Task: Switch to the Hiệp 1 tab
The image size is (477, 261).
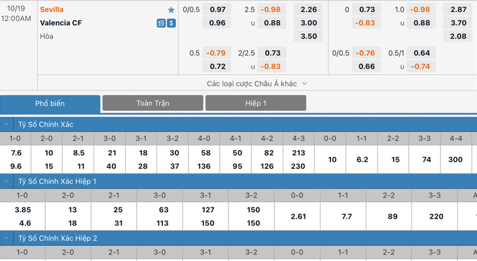Action: pos(256,103)
